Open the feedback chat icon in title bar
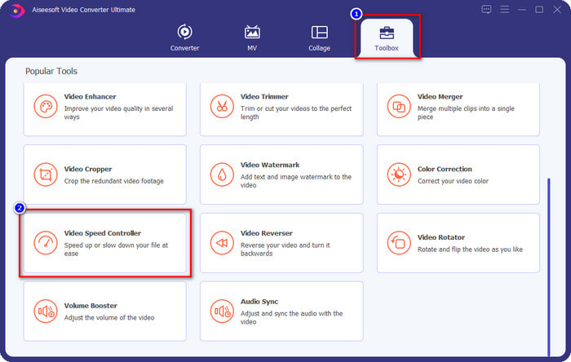The width and height of the screenshot is (571, 362). click(487, 10)
